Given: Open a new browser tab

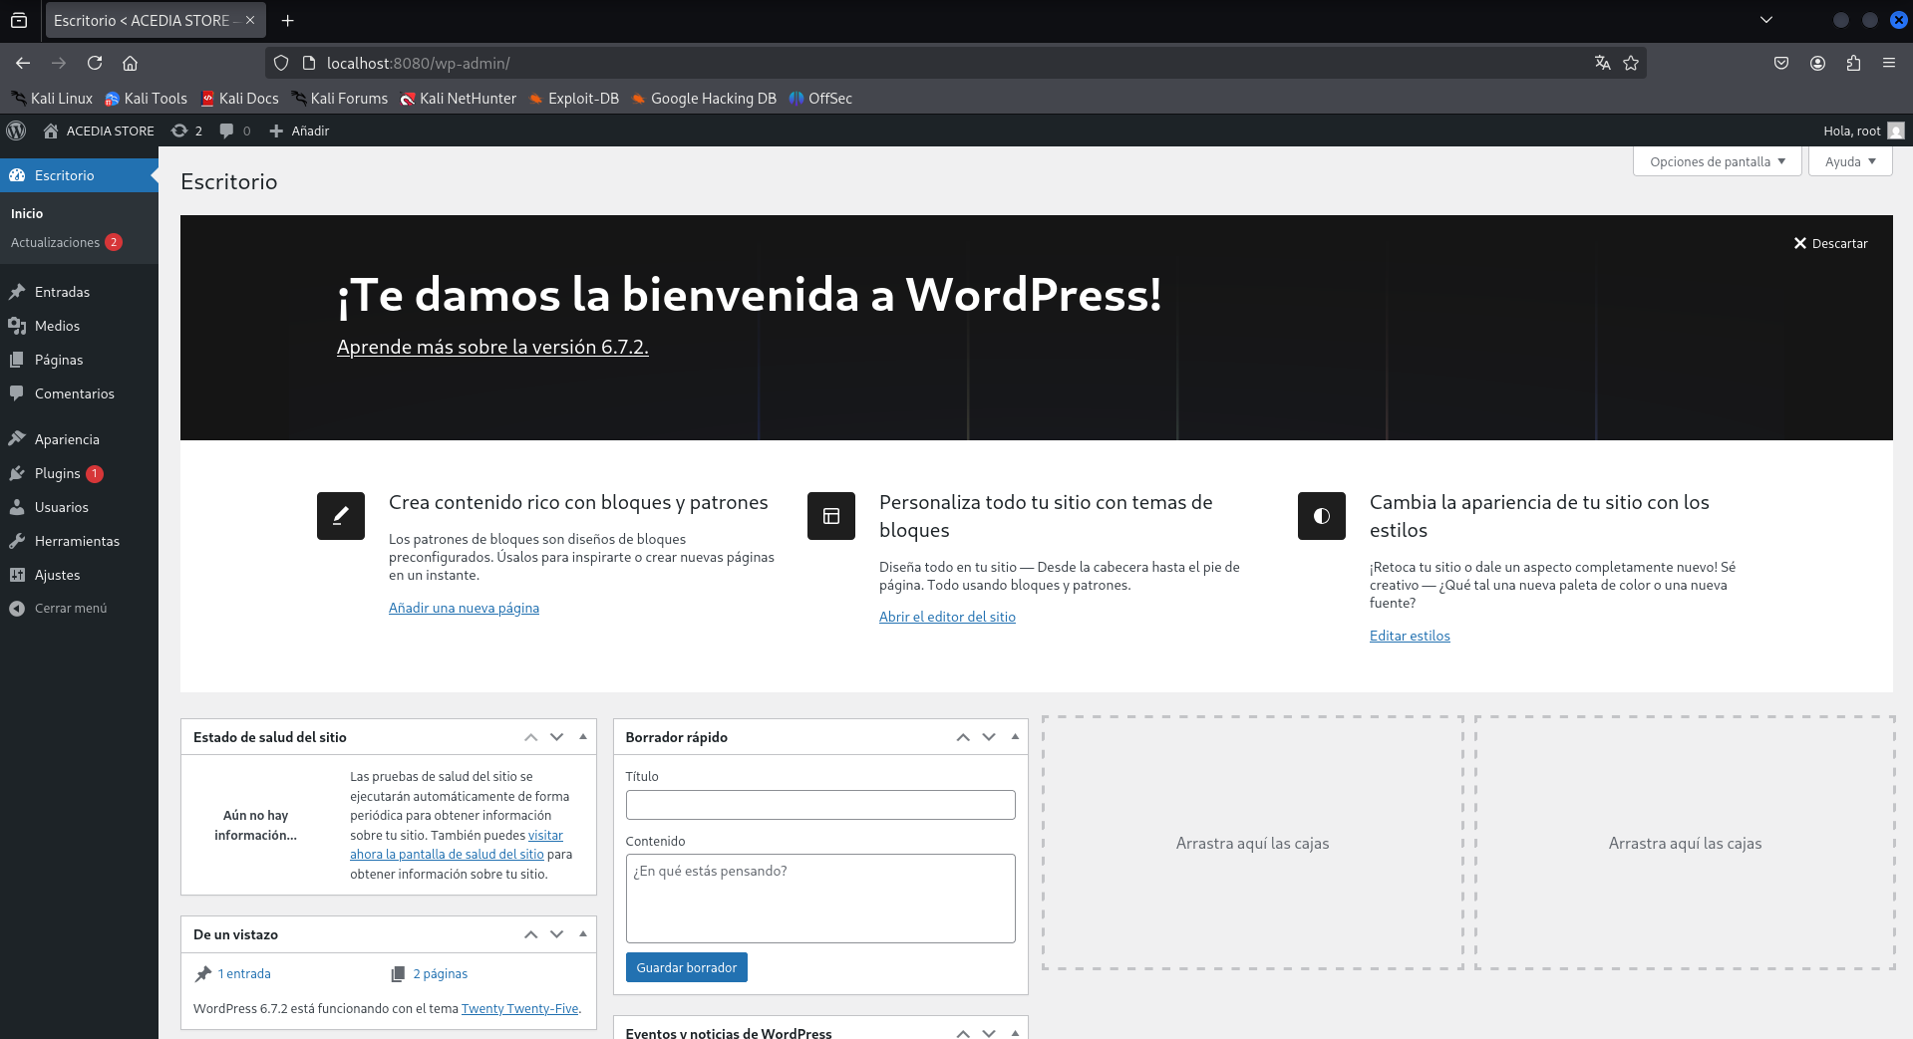Looking at the screenshot, I should pos(287,20).
